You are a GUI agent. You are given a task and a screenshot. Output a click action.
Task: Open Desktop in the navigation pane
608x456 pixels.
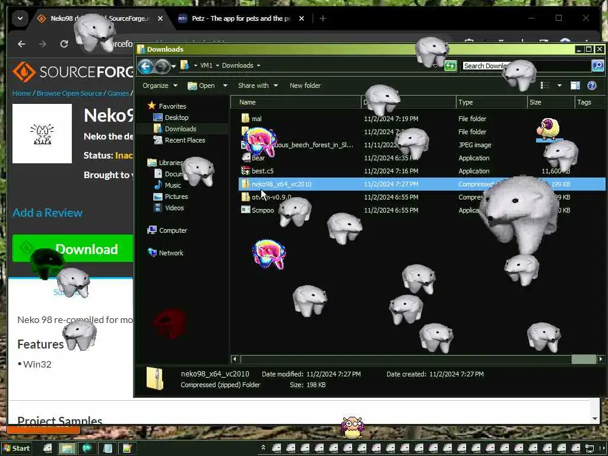click(x=171, y=118)
